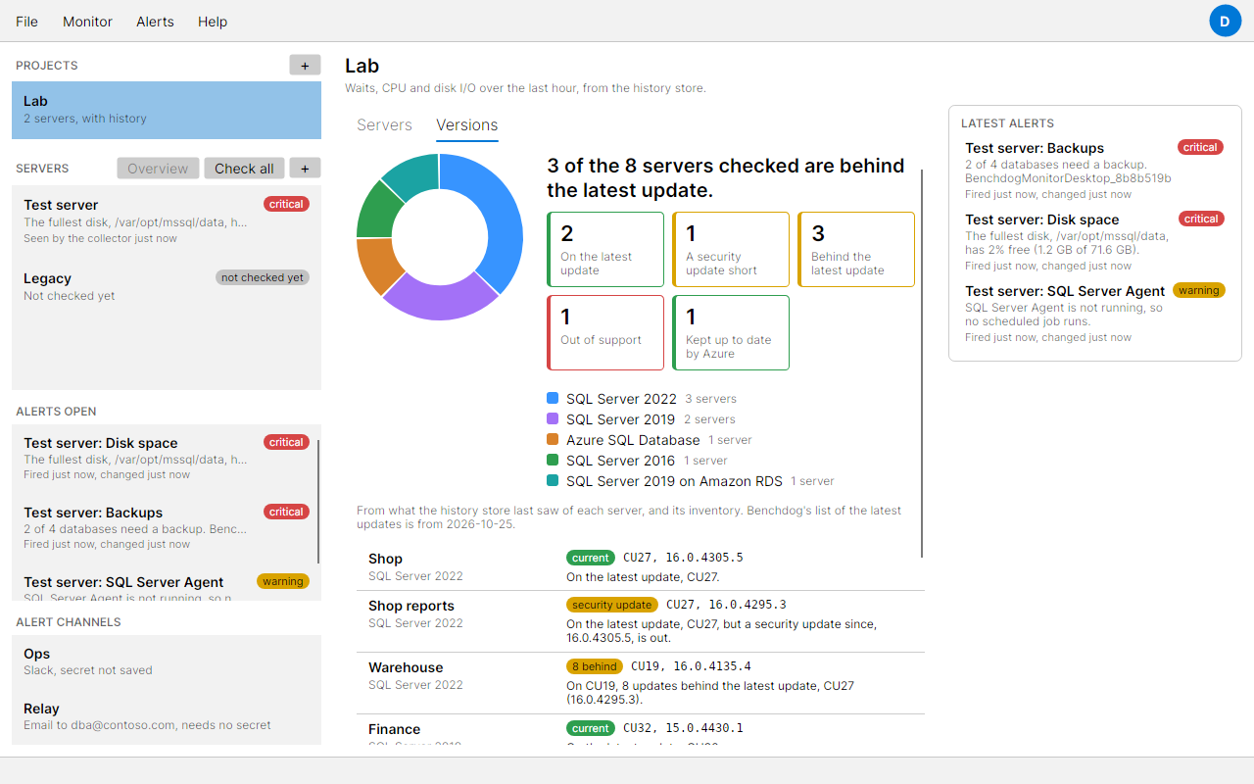Click the 8 behind badge for Warehouse

pos(595,666)
